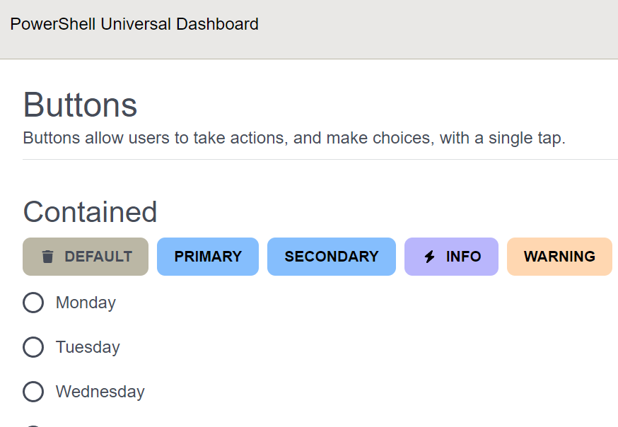Select the Tuesday radio button circle
The image size is (618, 427).
click(x=33, y=347)
